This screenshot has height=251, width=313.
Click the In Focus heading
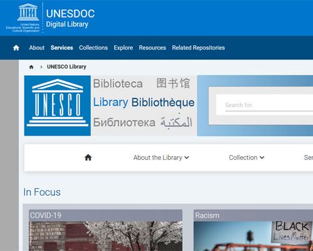[x=42, y=192]
